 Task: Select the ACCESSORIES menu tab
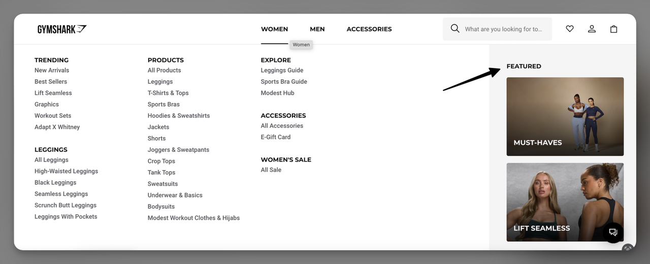point(369,29)
